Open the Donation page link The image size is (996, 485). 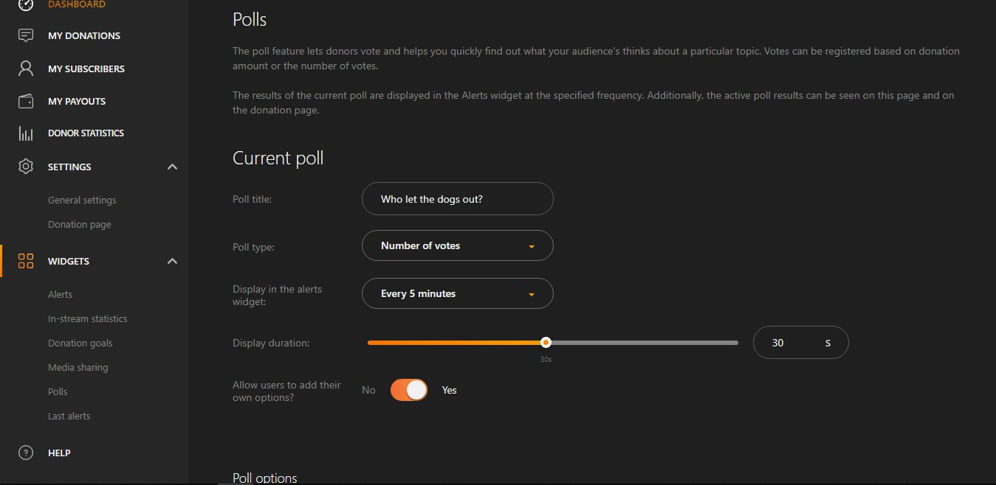point(80,224)
